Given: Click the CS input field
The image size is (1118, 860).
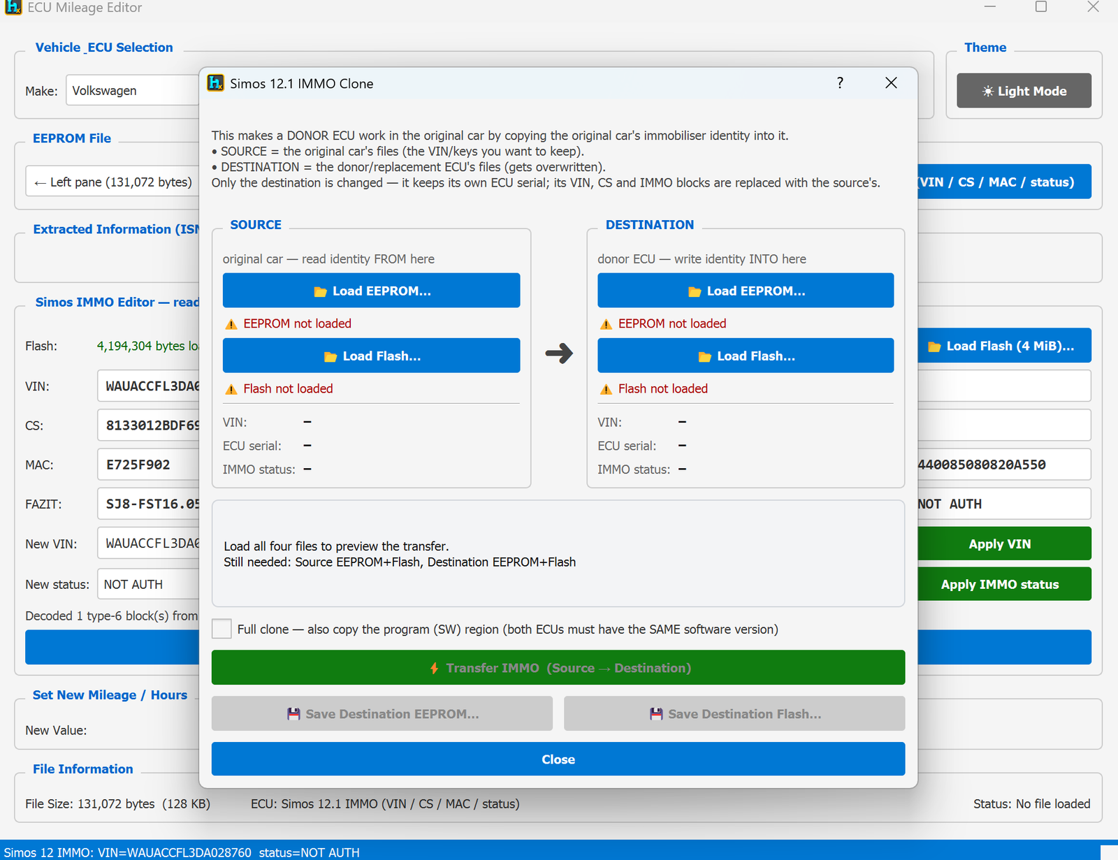Looking at the screenshot, I should (x=148, y=425).
